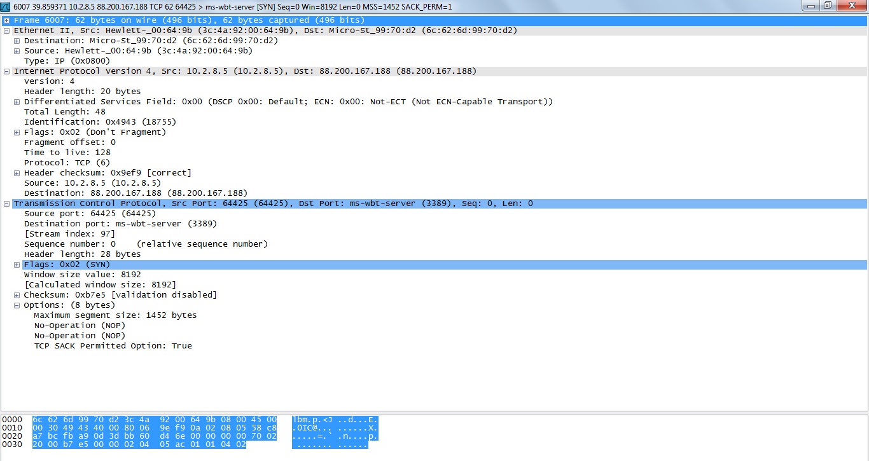Image resolution: width=869 pixels, height=461 pixels.
Task: Collapse the Ethernet II section
Action: (x=6, y=31)
